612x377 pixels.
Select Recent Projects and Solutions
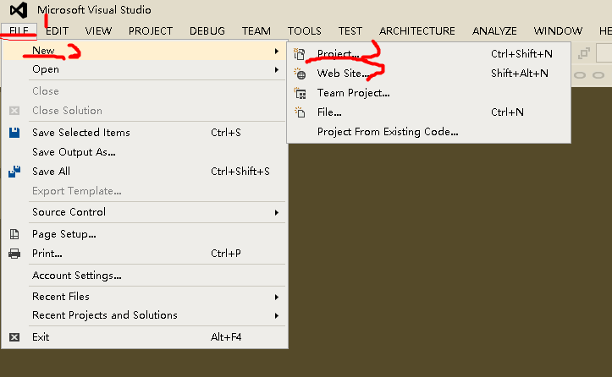point(145,315)
